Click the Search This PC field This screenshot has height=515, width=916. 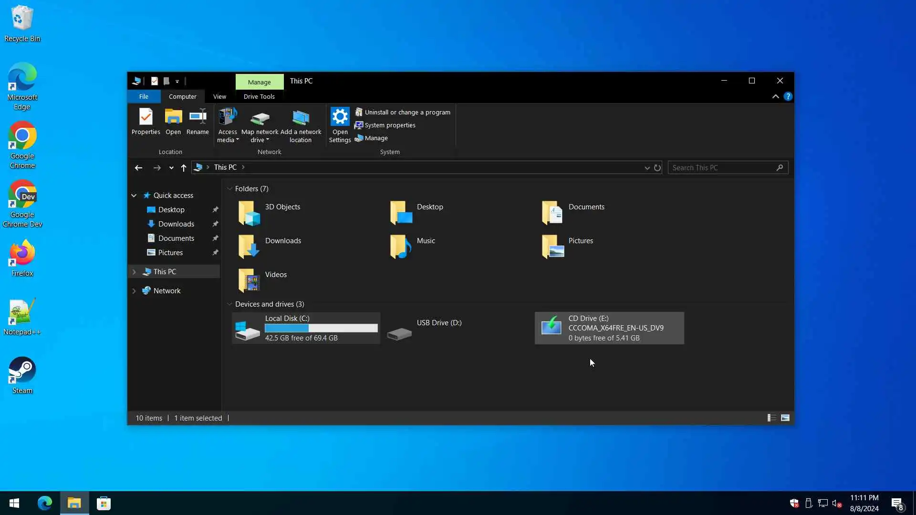pos(722,168)
